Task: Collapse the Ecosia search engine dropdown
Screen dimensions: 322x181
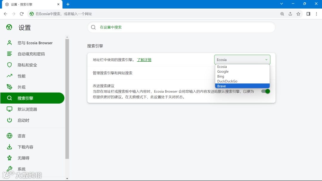Action: pyautogui.click(x=242, y=60)
